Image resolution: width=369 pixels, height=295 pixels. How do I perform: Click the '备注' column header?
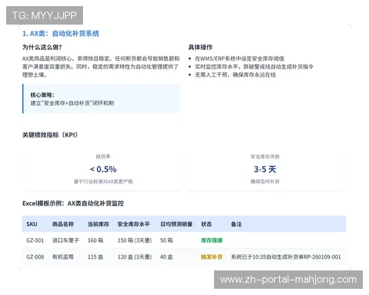tap(236, 224)
